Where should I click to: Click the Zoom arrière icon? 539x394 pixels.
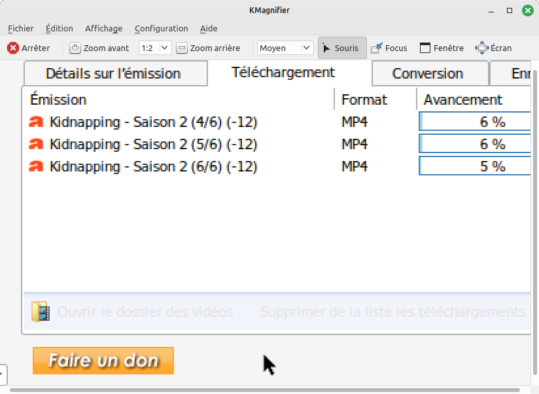click(182, 48)
